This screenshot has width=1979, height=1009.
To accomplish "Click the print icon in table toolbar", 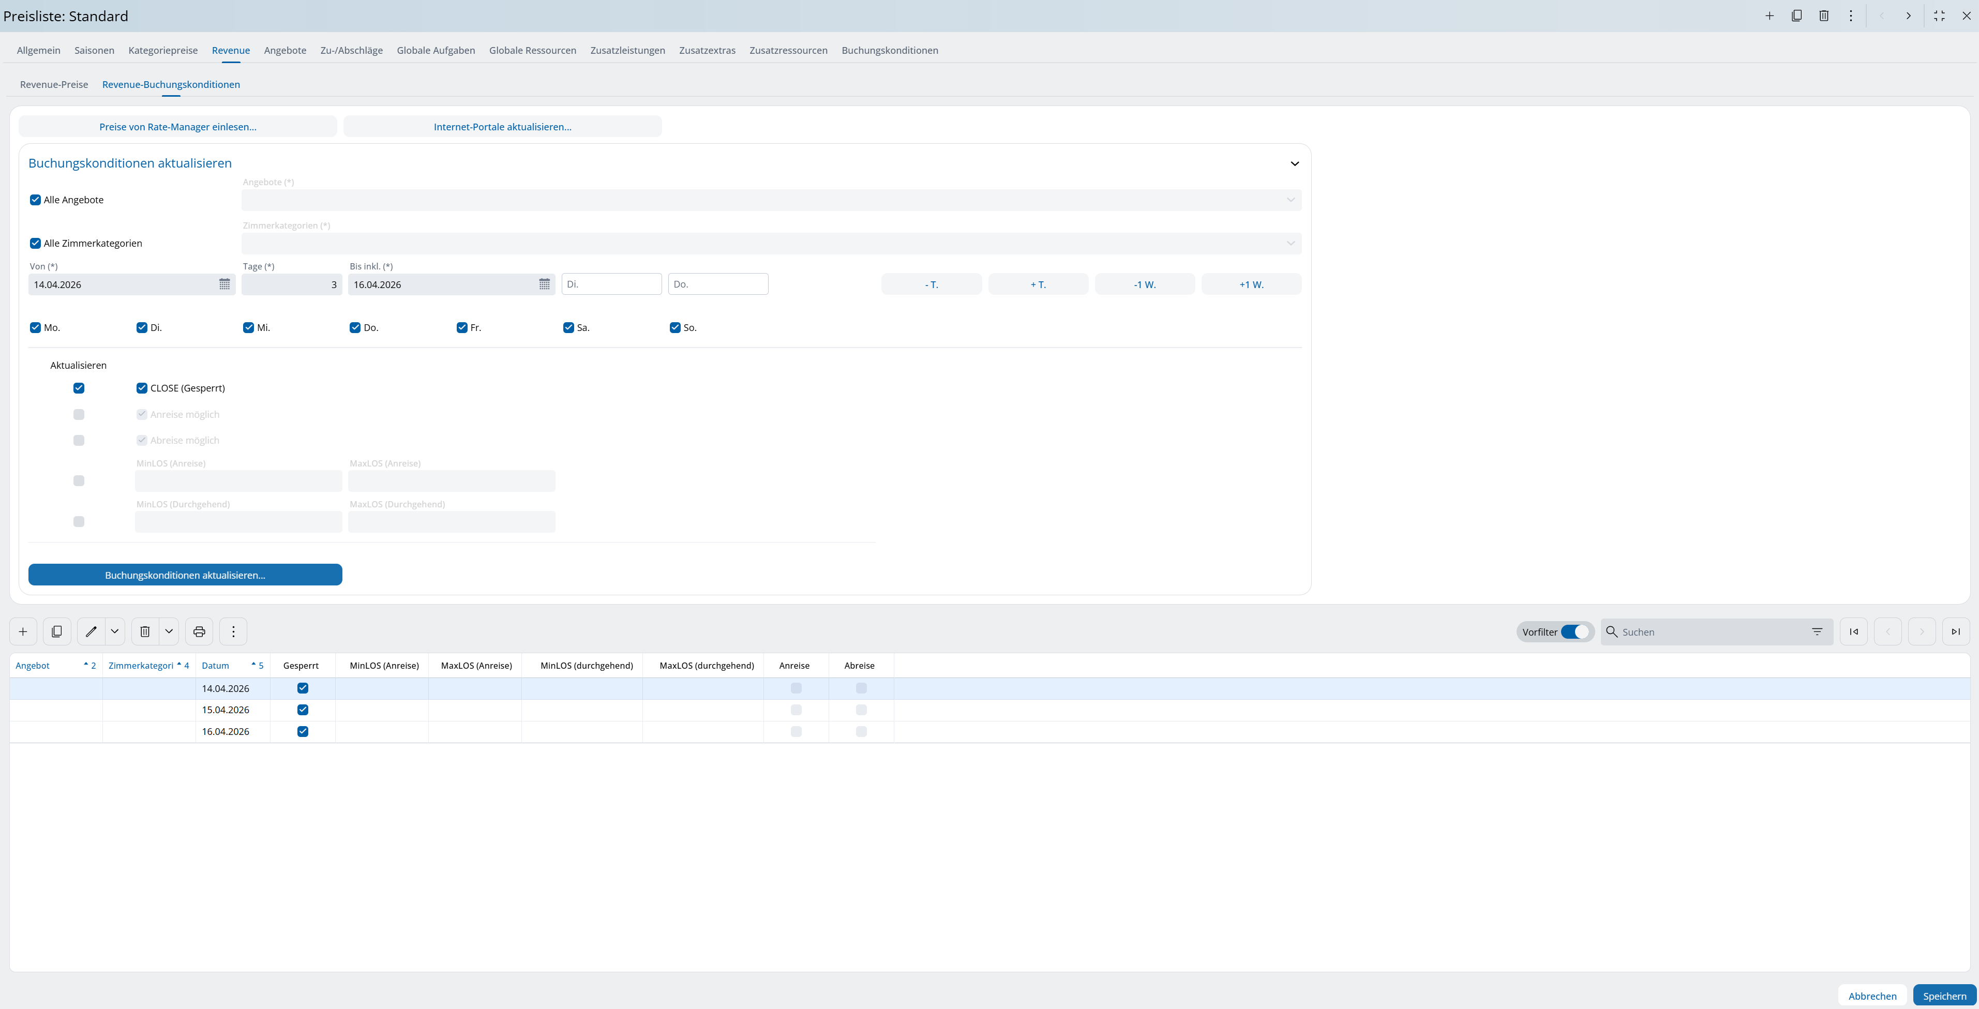I will [x=199, y=631].
